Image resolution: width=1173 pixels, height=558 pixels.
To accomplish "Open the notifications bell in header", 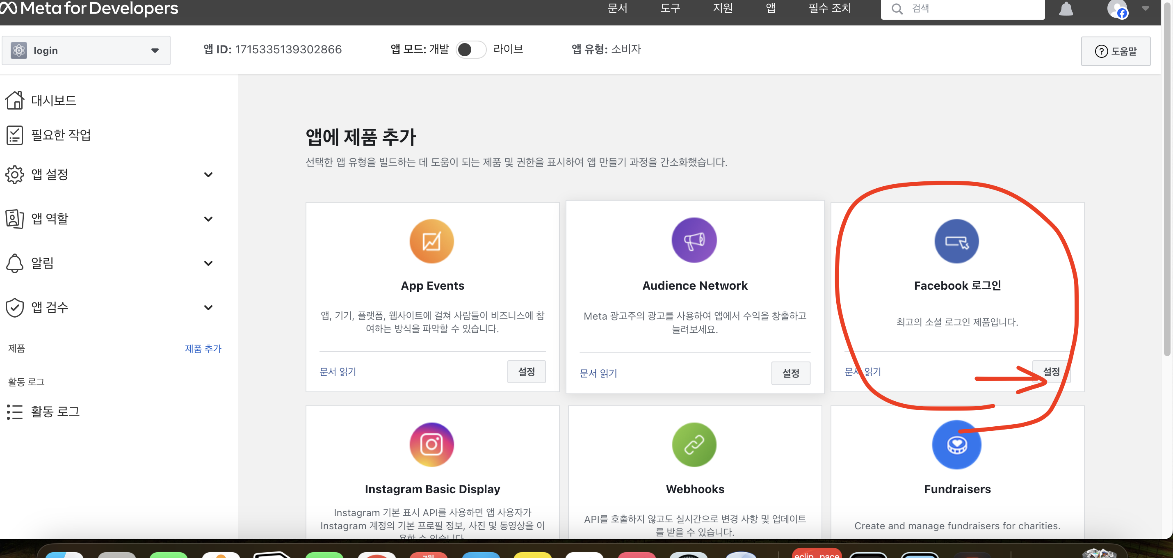I will click(x=1066, y=9).
